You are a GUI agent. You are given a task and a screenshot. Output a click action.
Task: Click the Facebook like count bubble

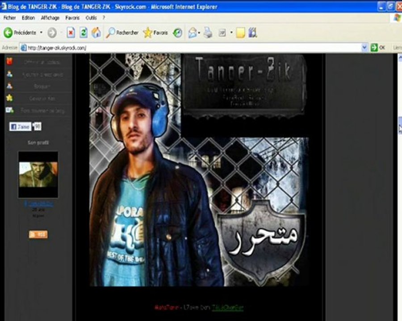(x=37, y=127)
